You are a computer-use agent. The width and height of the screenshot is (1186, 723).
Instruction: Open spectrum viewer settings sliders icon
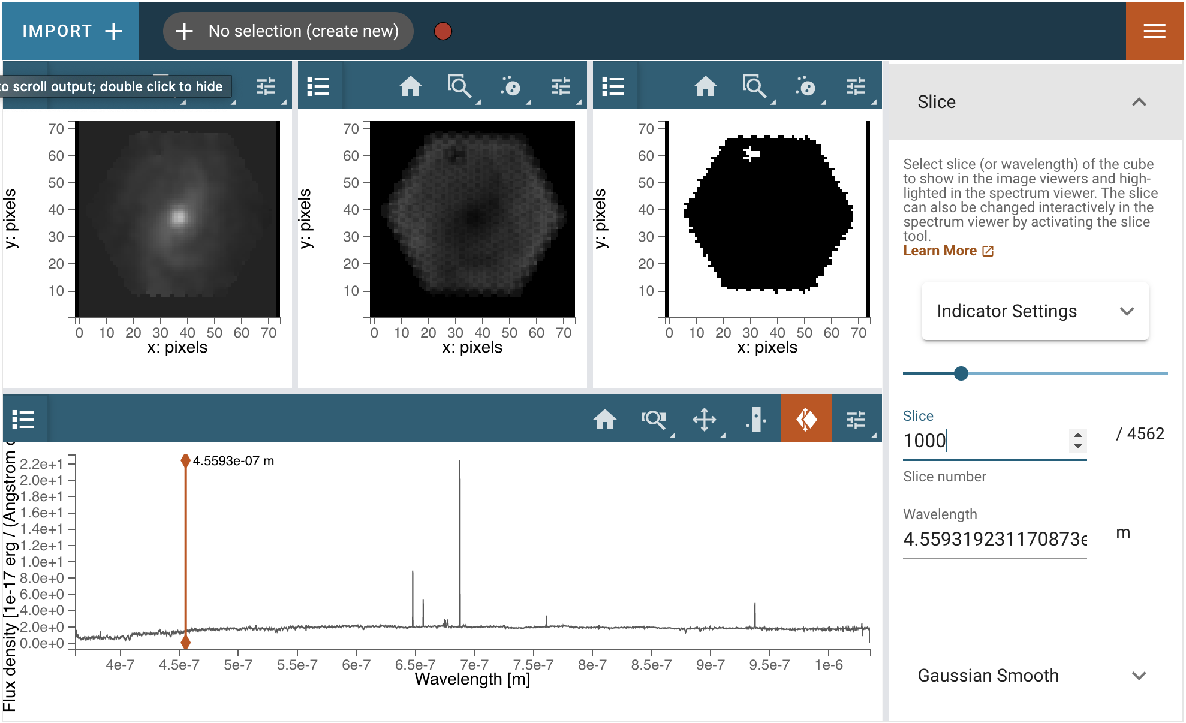(856, 420)
